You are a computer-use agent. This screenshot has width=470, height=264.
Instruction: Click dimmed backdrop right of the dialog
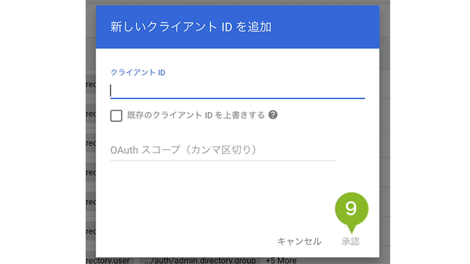coord(385,132)
